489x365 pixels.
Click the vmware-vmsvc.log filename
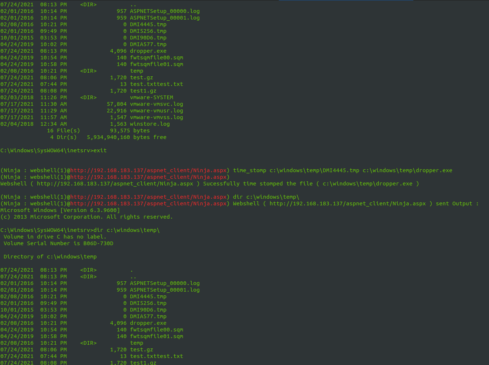pos(157,104)
